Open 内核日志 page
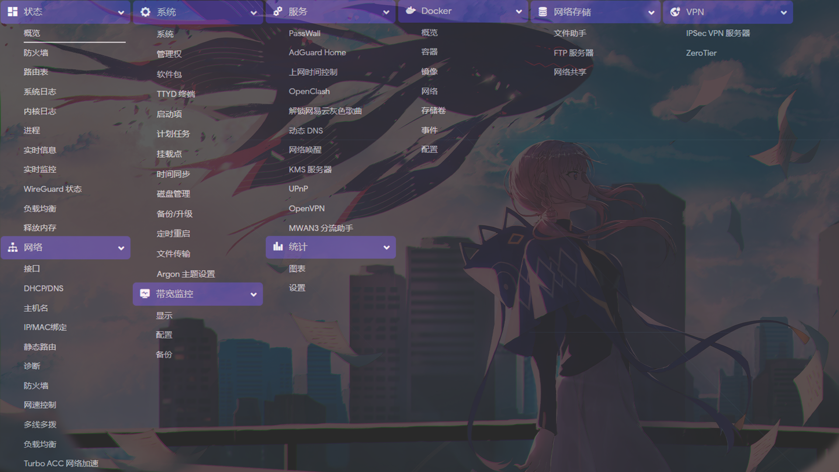 40,111
